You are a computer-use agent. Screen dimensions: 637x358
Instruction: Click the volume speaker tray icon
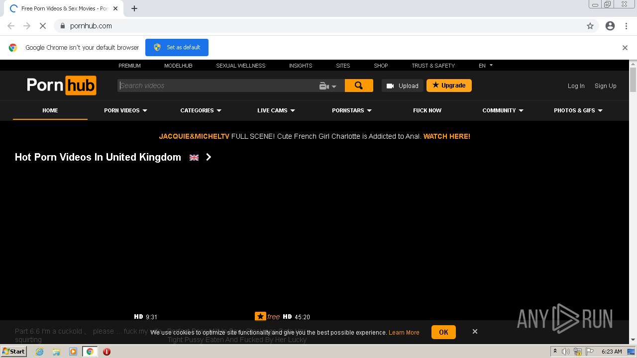566,352
